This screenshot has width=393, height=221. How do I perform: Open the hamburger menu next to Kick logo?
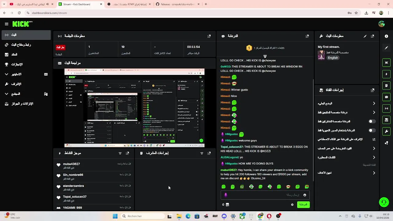pos(6,24)
